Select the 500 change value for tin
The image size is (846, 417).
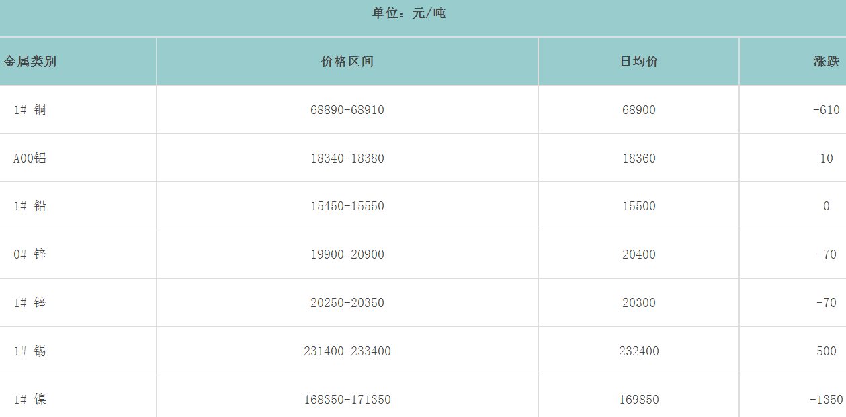point(827,351)
